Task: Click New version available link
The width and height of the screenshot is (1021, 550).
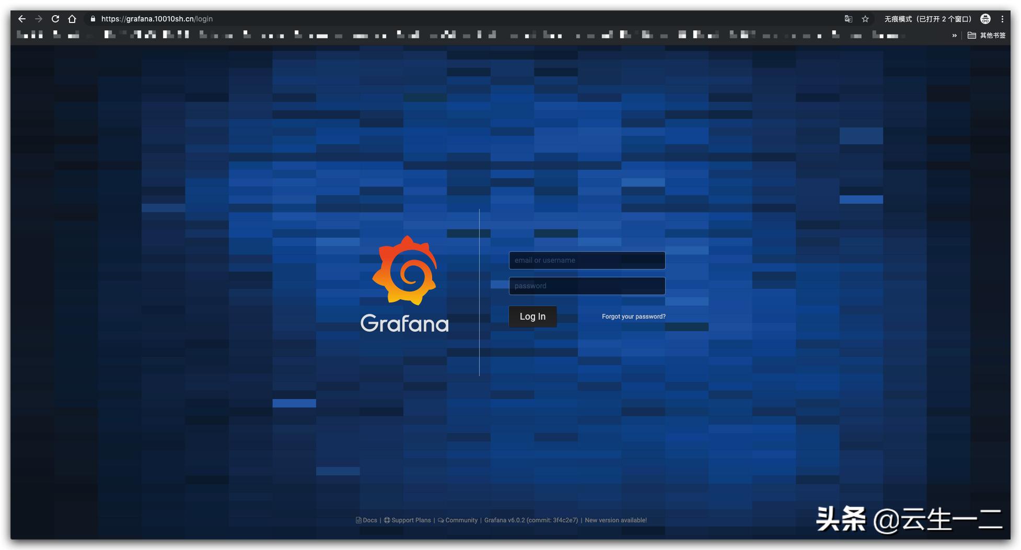Action: [x=616, y=520]
